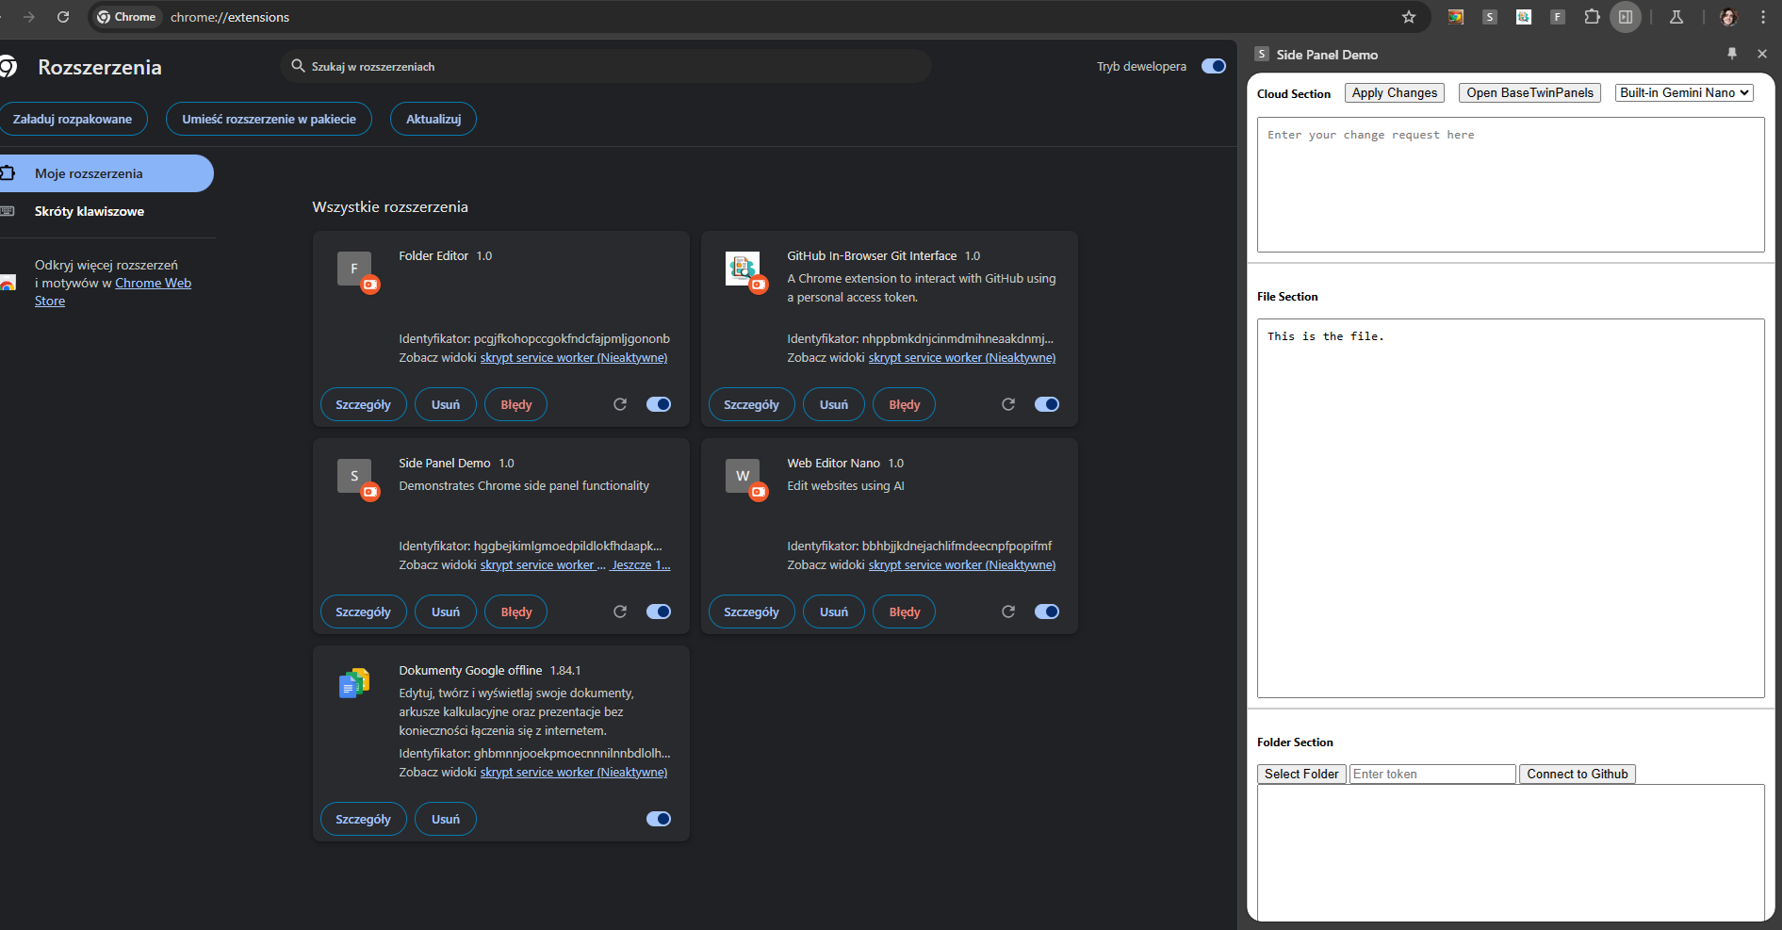
Task: Bookmark this page with the star icon
Action: 1409,17
